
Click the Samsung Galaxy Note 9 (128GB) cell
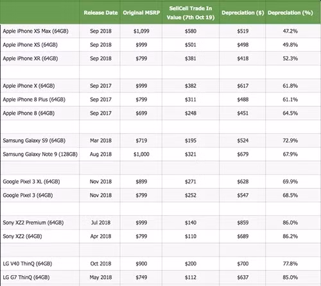tap(40, 155)
